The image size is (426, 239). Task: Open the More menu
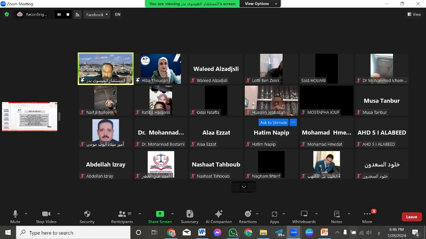coord(367,214)
